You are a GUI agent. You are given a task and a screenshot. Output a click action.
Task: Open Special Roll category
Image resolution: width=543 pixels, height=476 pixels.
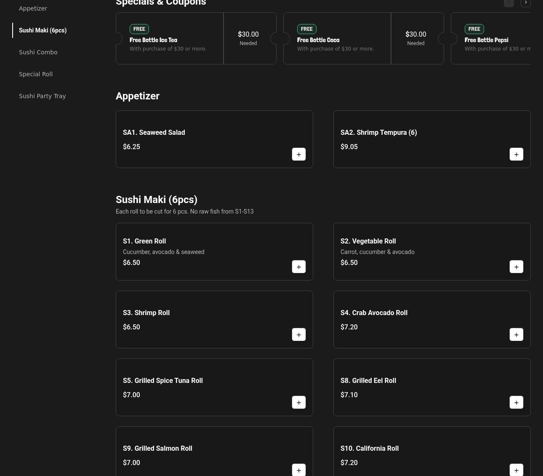(x=36, y=74)
